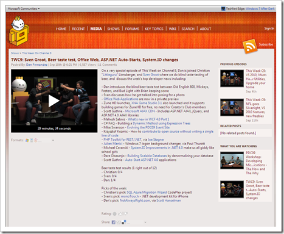The height and width of the screenshot is (234, 284).
Task: Open System.IO Improvements in .NET 4.0 link
Action: [157, 147]
